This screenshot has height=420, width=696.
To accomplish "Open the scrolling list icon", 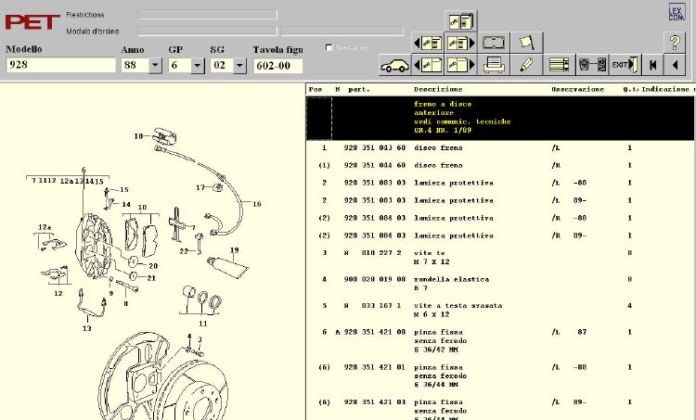I will click(x=560, y=65).
